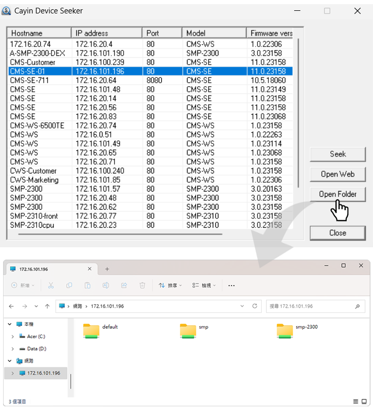The width and height of the screenshot is (373, 413).
Task: Click the Rename icon in Explorer toolbar
Action: (x=106, y=285)
